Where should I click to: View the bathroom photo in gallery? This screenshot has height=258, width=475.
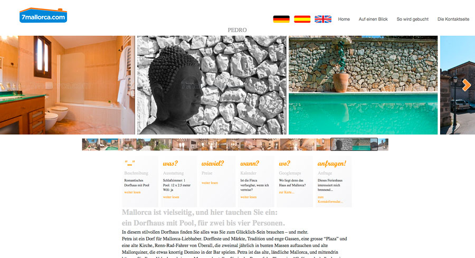coord(67,85)
